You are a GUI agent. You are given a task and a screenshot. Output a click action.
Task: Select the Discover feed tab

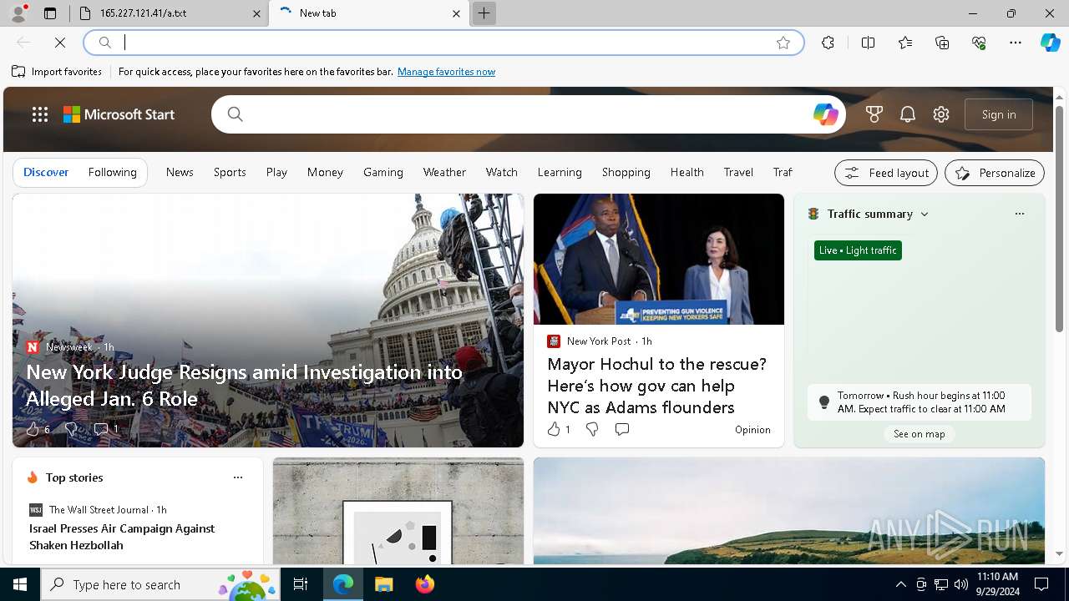tap(46, 172)
